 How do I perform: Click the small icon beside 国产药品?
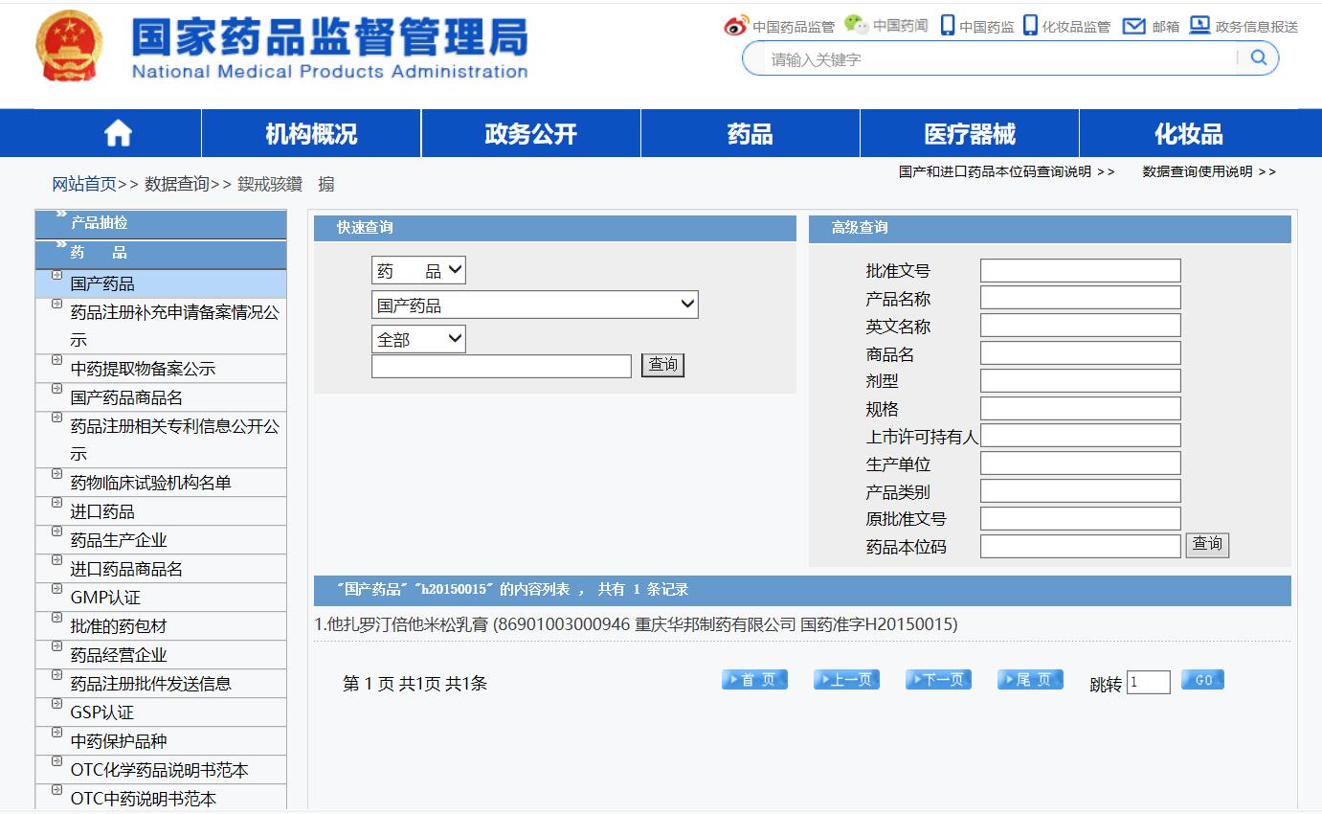tap(56, 275)
